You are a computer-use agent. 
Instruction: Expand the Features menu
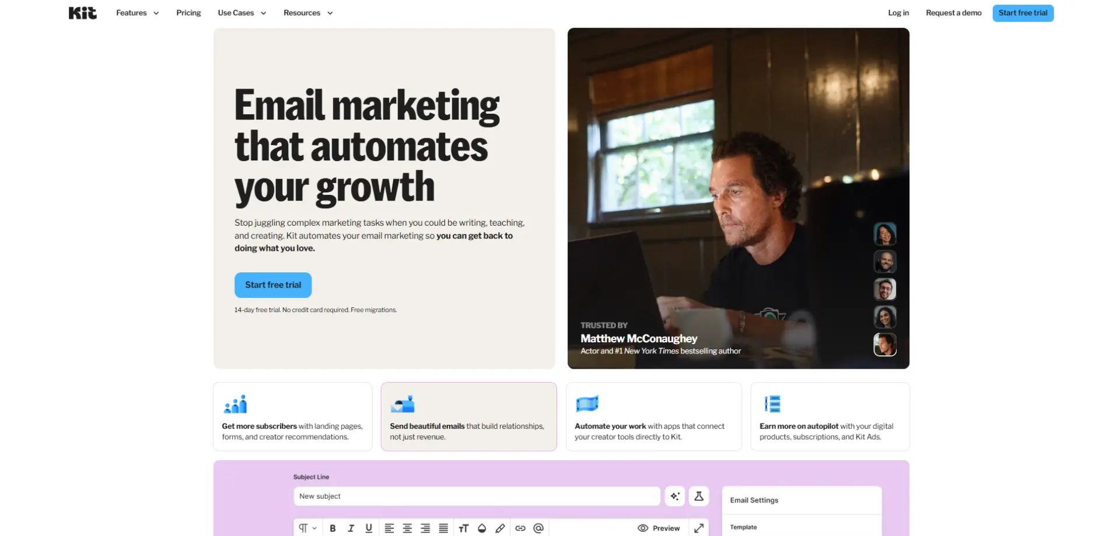point(137,13)
